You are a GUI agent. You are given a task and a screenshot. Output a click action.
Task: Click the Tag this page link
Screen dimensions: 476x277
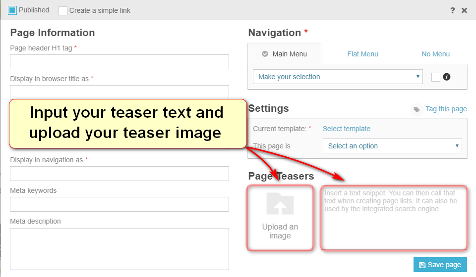446,109
